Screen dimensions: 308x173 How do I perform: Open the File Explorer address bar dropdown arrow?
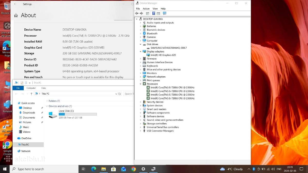(x=116, y=94)
